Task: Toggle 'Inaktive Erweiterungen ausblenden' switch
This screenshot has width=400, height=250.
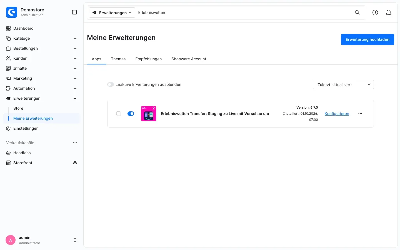Action: coord(111,84)
